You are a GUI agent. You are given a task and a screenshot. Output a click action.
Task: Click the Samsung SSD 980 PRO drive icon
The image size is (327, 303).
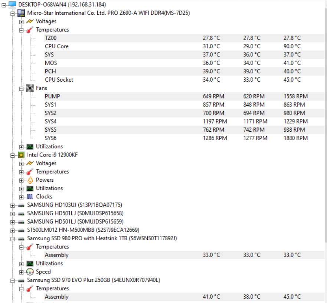21,238
